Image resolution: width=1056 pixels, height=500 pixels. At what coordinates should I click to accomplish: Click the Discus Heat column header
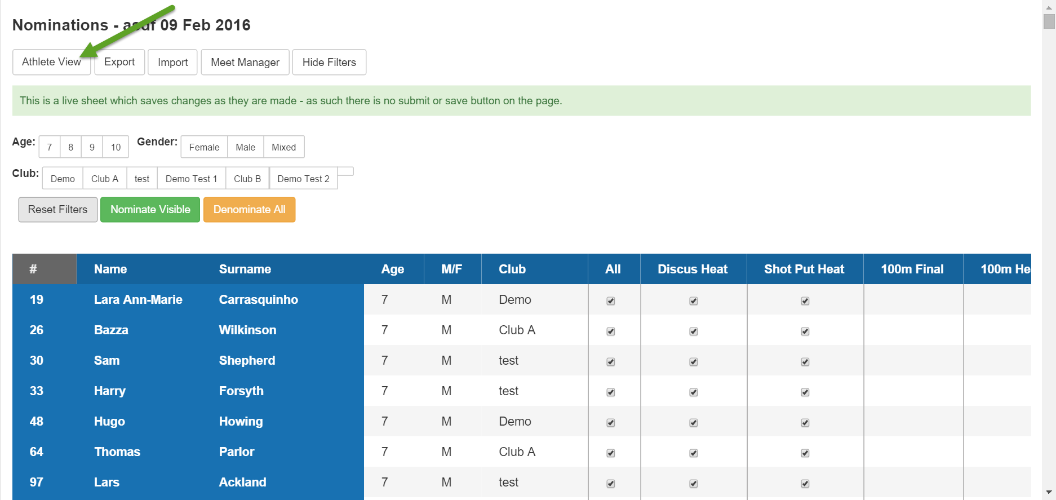pyautogui.click(x=693, y=269)
